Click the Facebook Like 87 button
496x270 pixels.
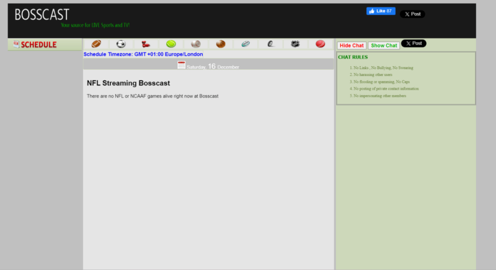pyautogui.click(x=381, y=11)
